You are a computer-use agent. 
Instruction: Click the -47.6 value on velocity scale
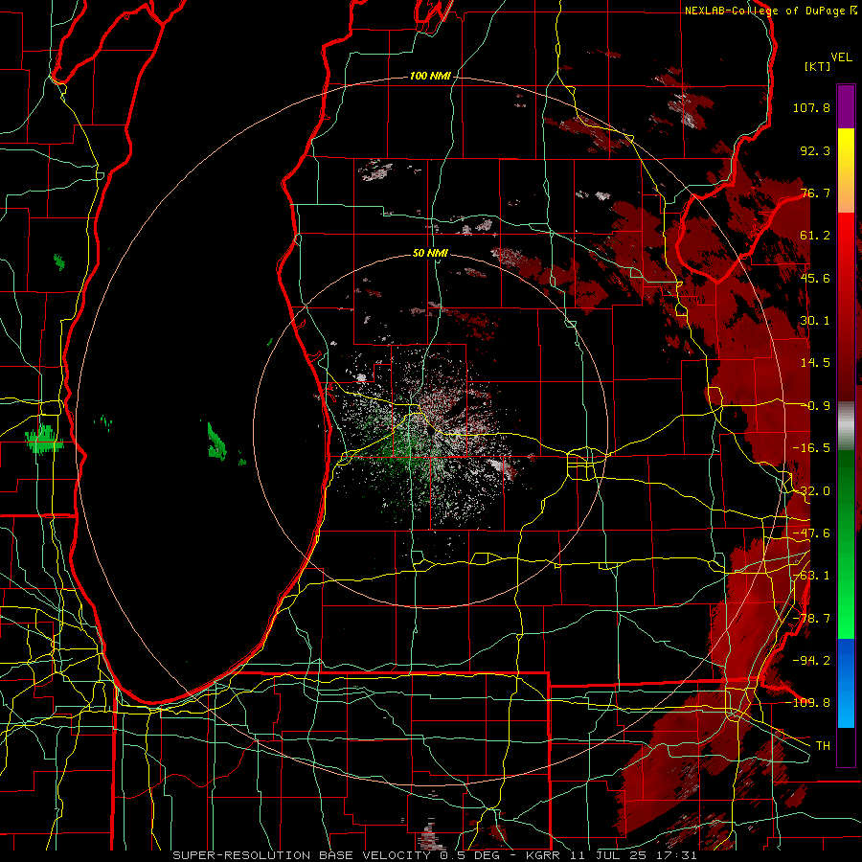click(811, 533)
